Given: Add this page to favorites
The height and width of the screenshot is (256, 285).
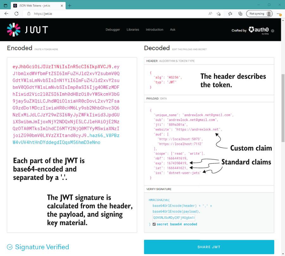Looking at the screenshot, I should pyautogui.click(x=218, y=14).
